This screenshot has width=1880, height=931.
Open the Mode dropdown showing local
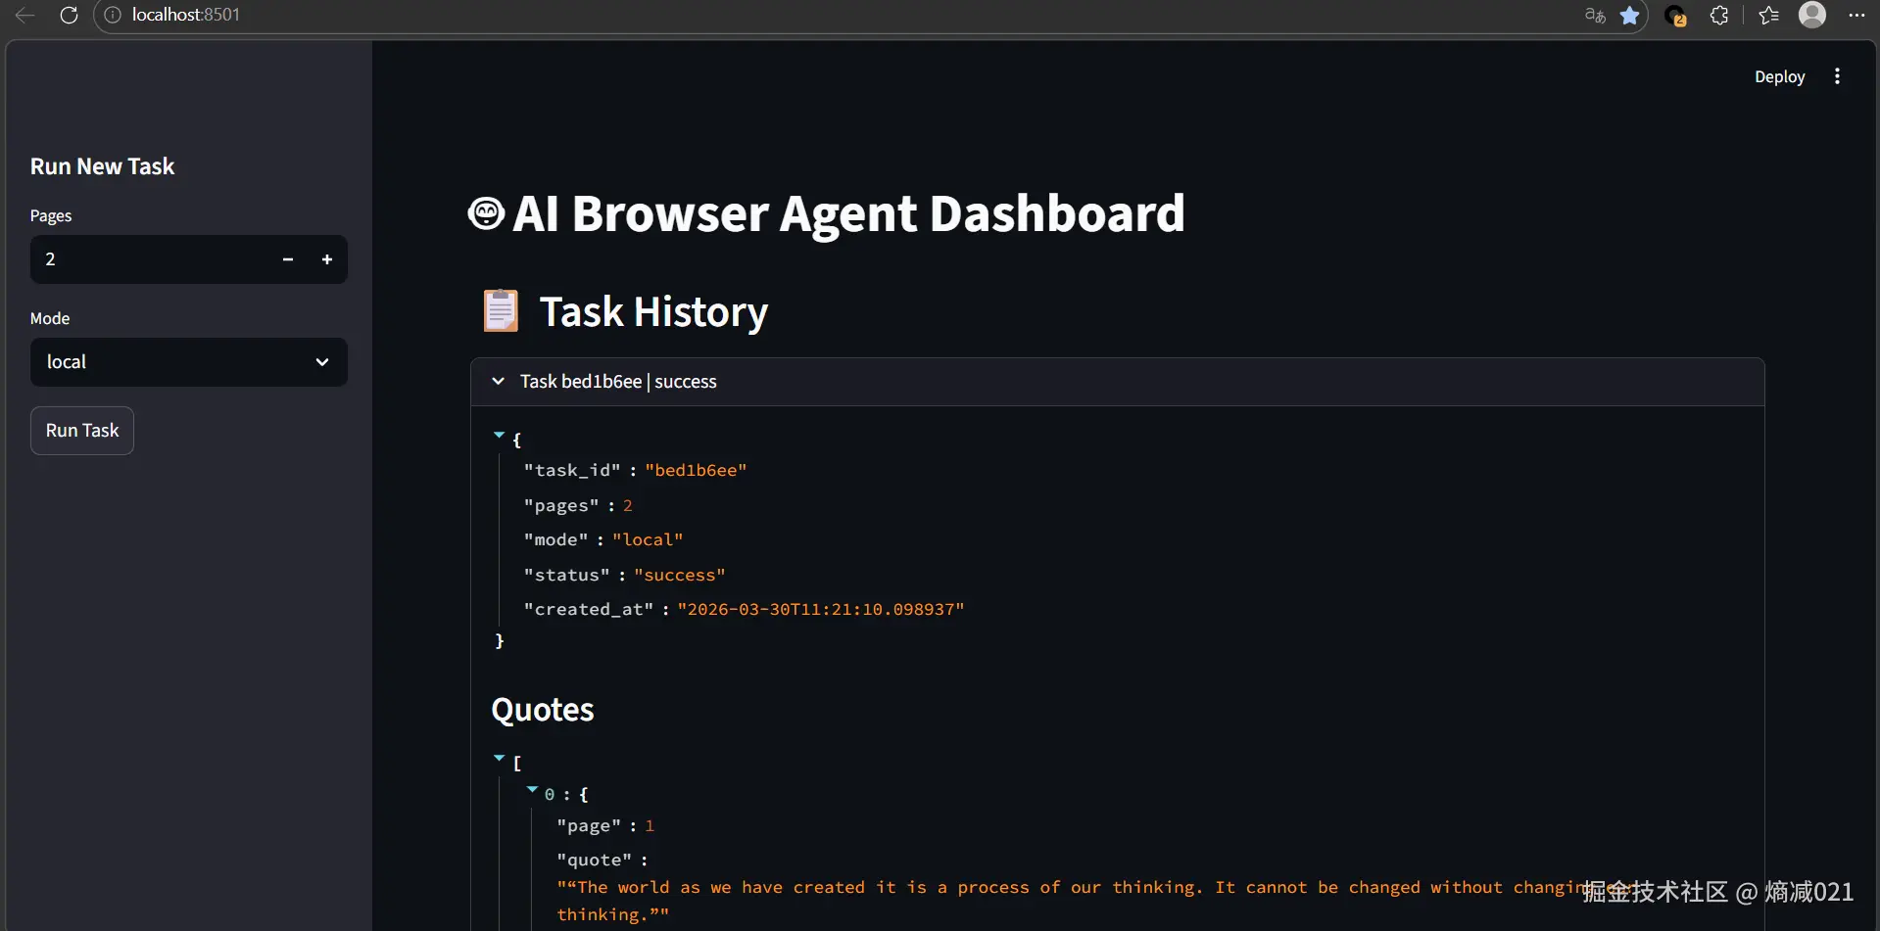[x=189, y=362]
